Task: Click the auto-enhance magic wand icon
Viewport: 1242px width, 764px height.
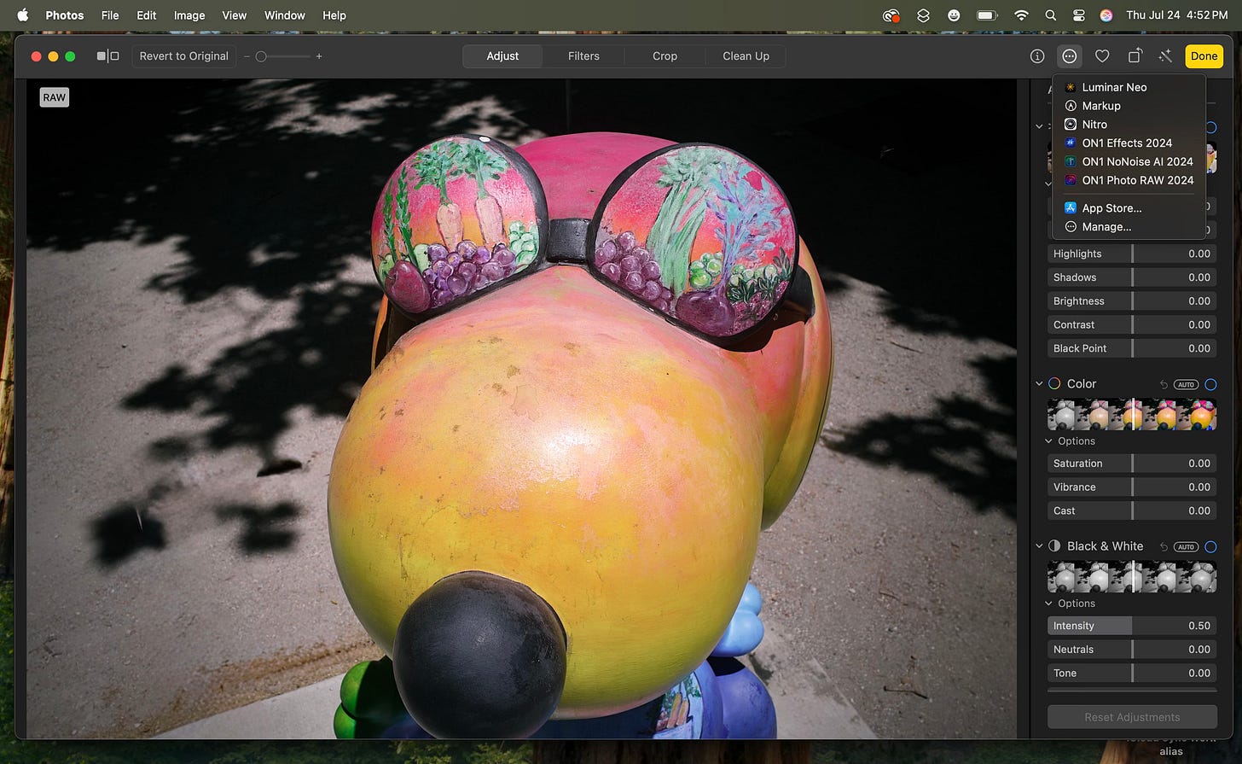Action: (1165, 56)
